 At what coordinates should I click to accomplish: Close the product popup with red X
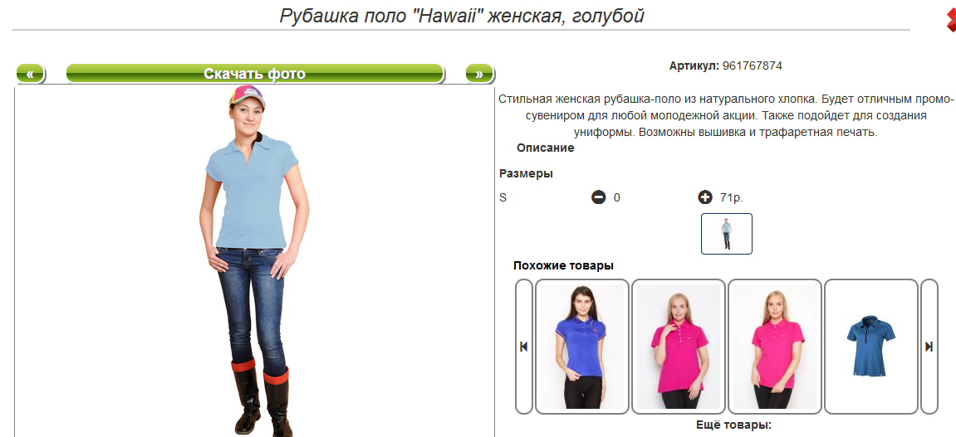(950, 20)
